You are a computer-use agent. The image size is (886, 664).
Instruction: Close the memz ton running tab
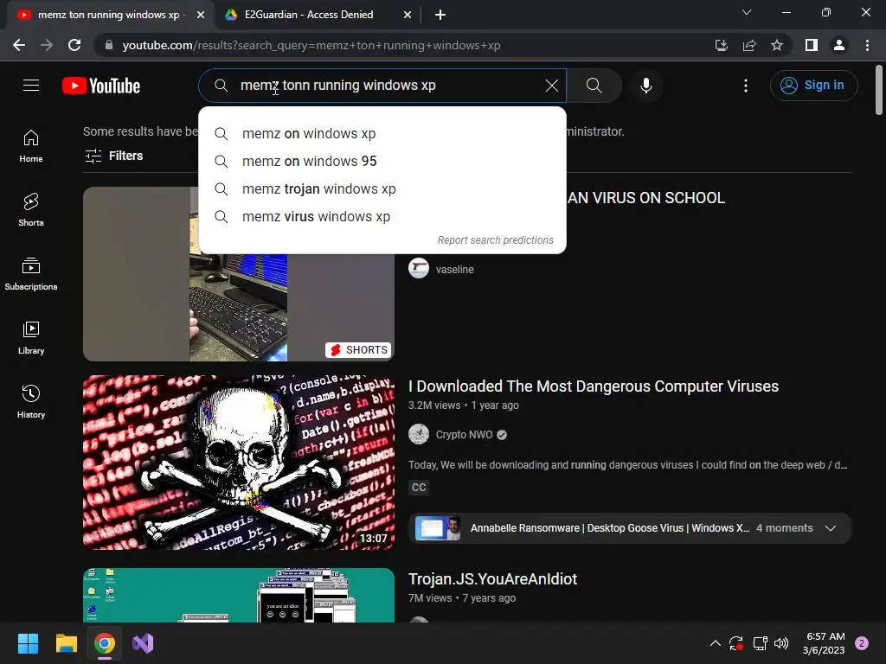[201, 15]
